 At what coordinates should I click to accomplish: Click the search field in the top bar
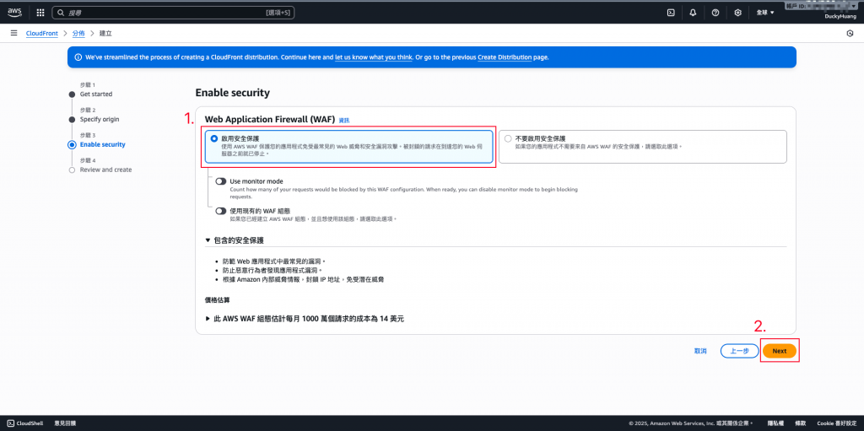coord(173,12)
